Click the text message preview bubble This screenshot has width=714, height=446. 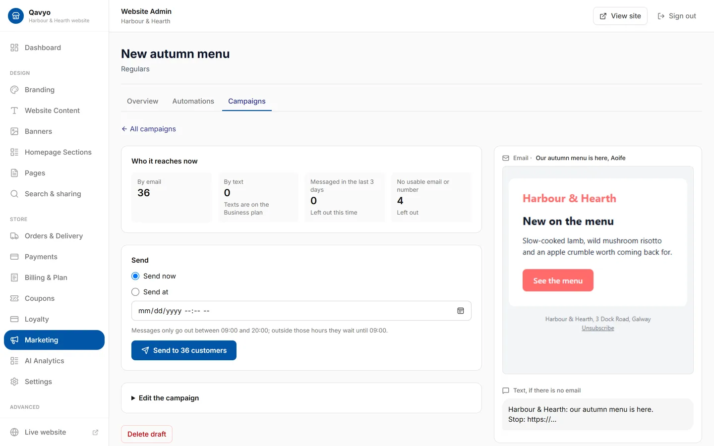pyautogui.click(x=598, y=414)
